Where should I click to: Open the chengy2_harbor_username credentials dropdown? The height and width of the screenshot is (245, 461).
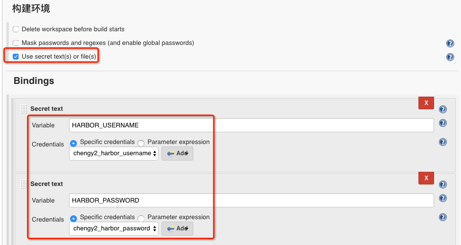point(114,153)
